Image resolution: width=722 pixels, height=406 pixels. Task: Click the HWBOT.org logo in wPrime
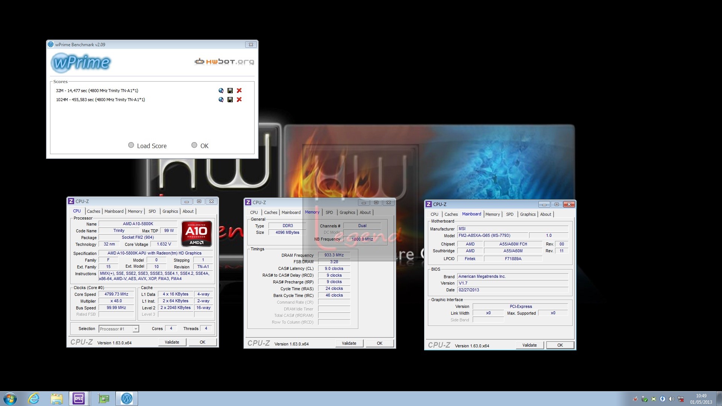(224, 62)
